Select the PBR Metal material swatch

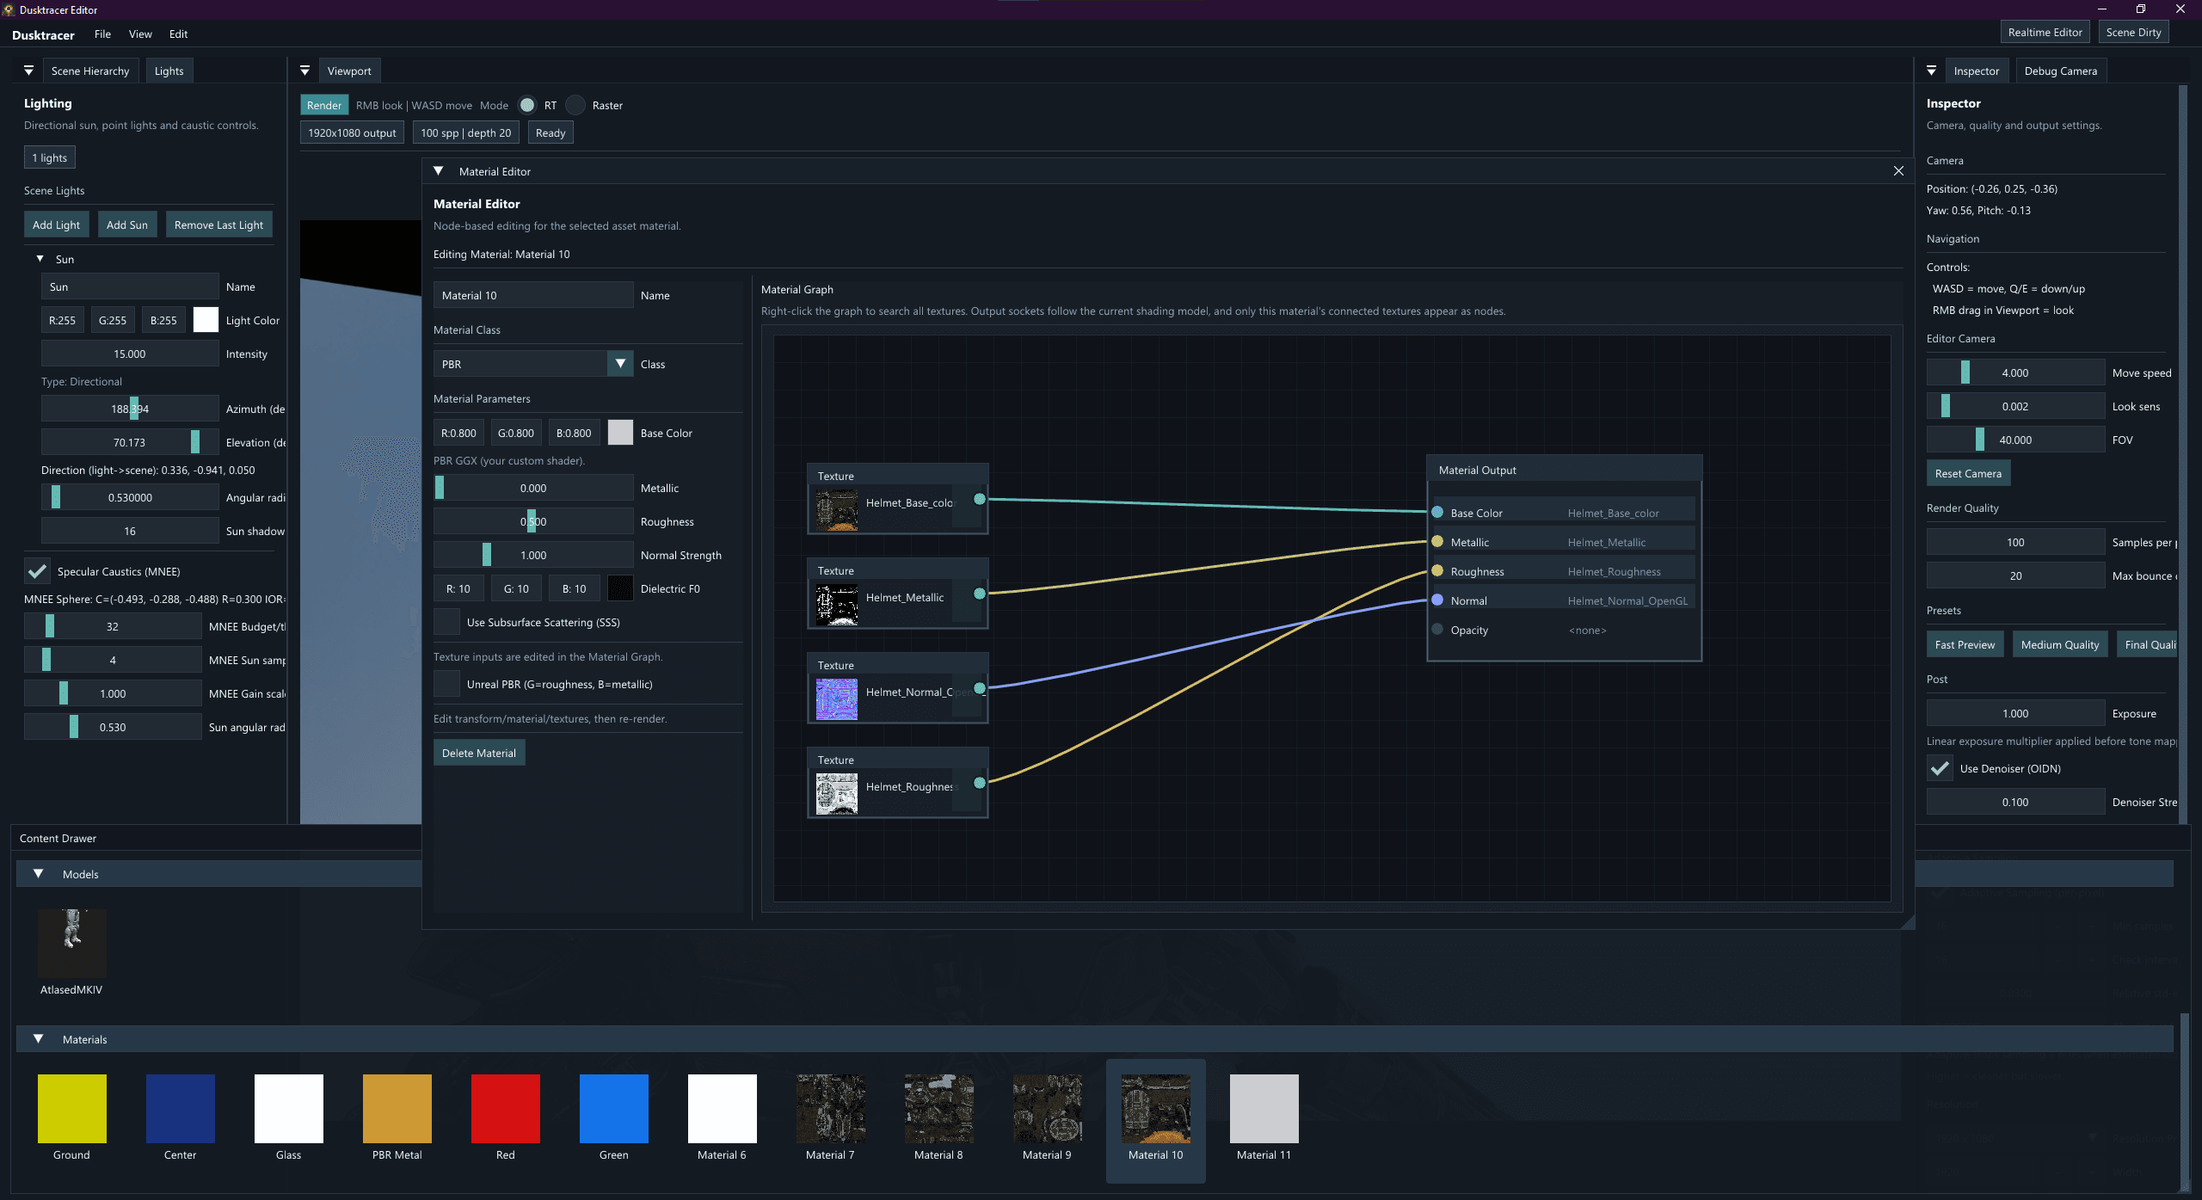point(397,1108)
